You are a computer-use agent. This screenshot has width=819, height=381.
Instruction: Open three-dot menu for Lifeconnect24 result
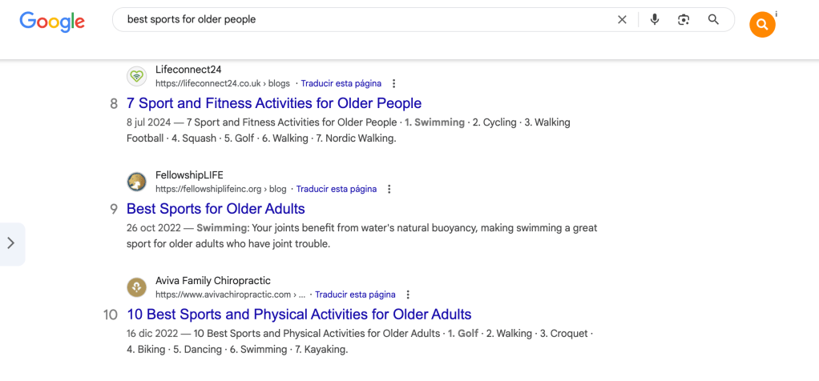pos(393,83)
